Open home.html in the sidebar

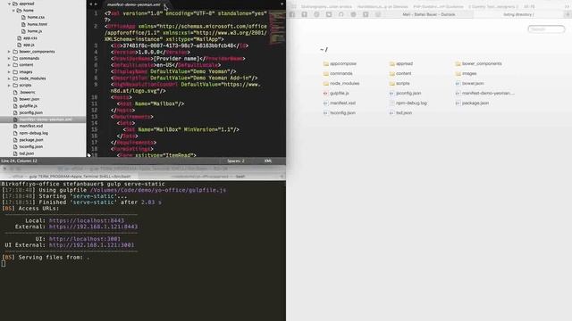point(38,24)
